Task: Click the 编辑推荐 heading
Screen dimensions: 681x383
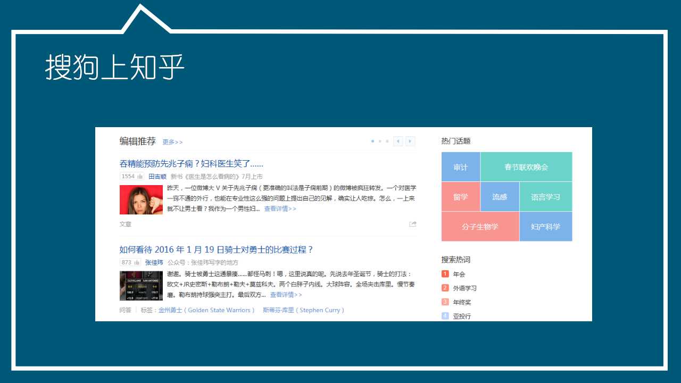Action: [x=138, y=141]
